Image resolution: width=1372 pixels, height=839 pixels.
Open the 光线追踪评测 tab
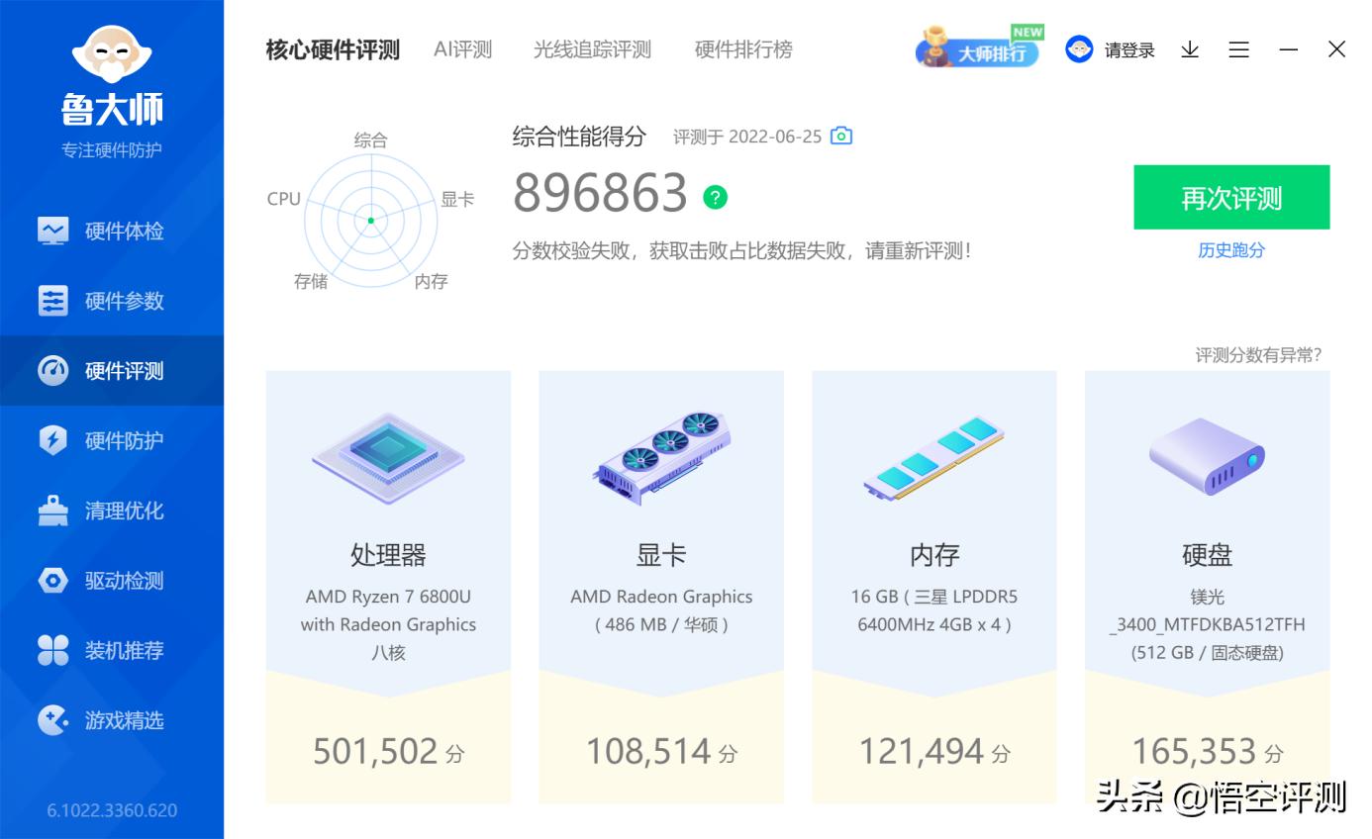[x=592, y=49]
